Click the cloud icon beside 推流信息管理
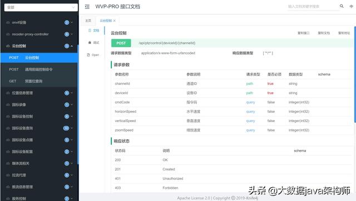Viewport: 356px width, 201px height. (x=8, y=187)
